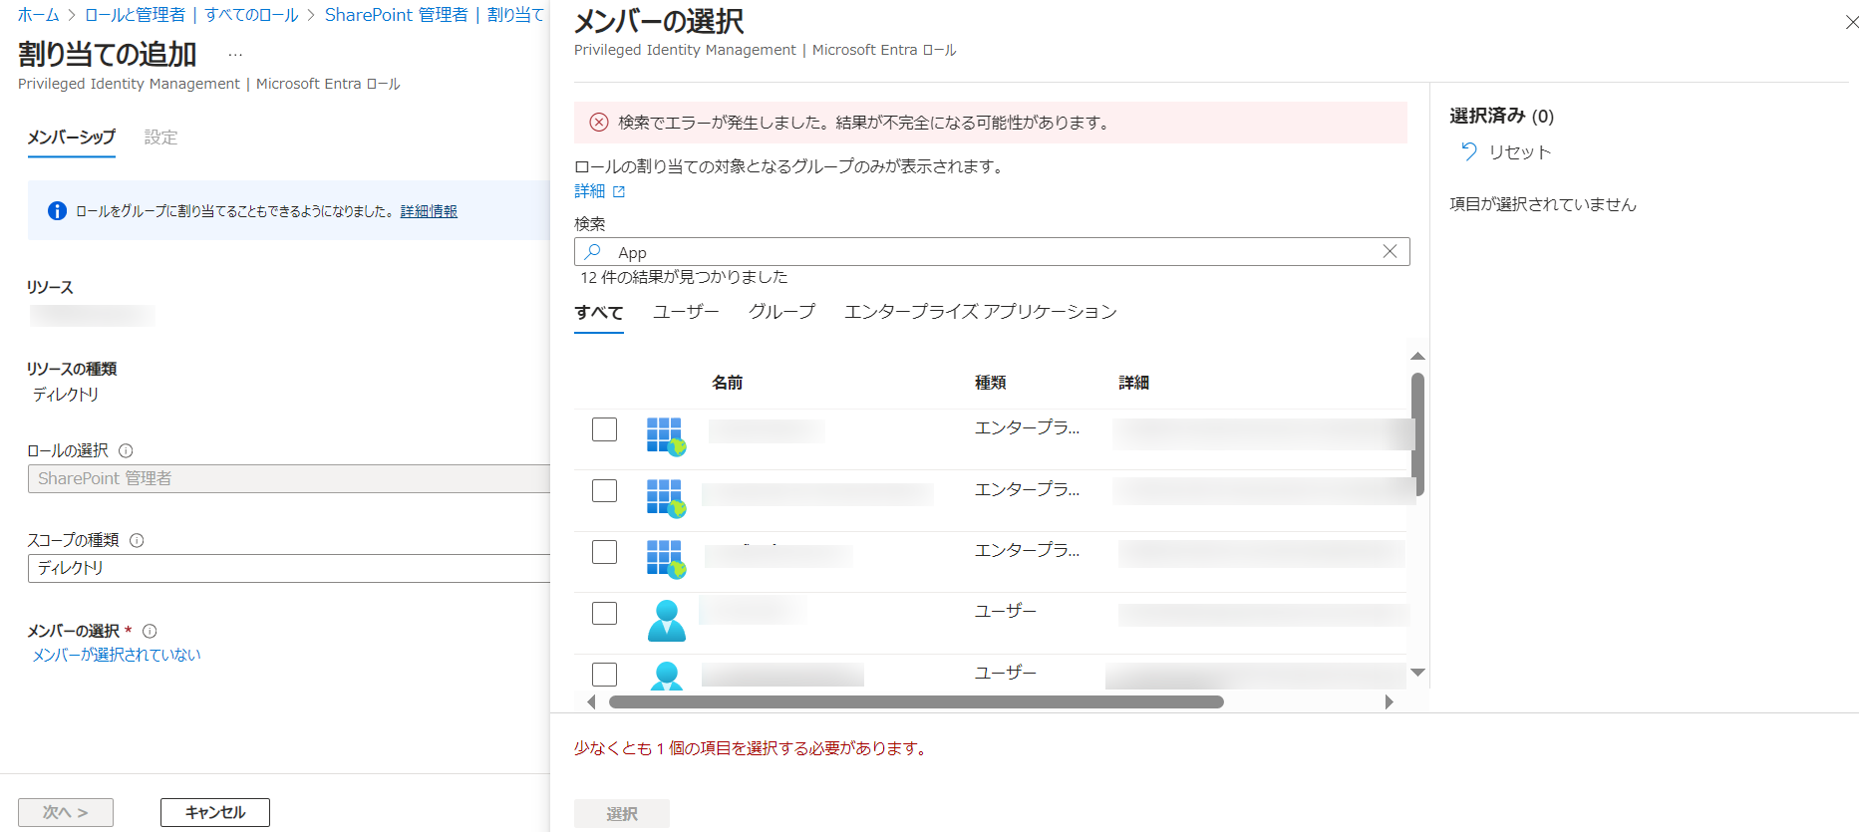Click the 名前 column header
Screen dimensions: 1859x832
click(x=728, y=383)
